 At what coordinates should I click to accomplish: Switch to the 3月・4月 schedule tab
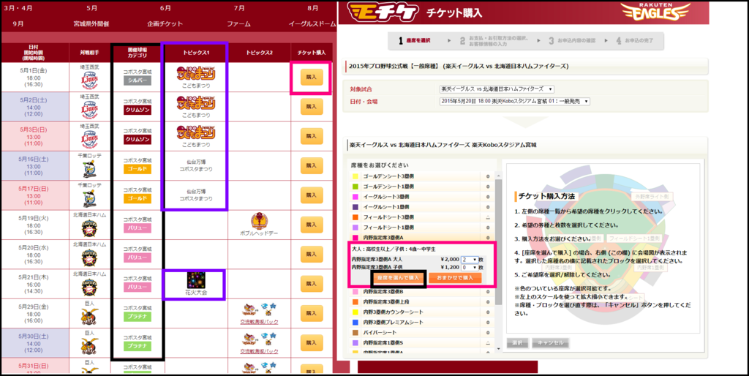pyautogui.click(x=18, y=8)
